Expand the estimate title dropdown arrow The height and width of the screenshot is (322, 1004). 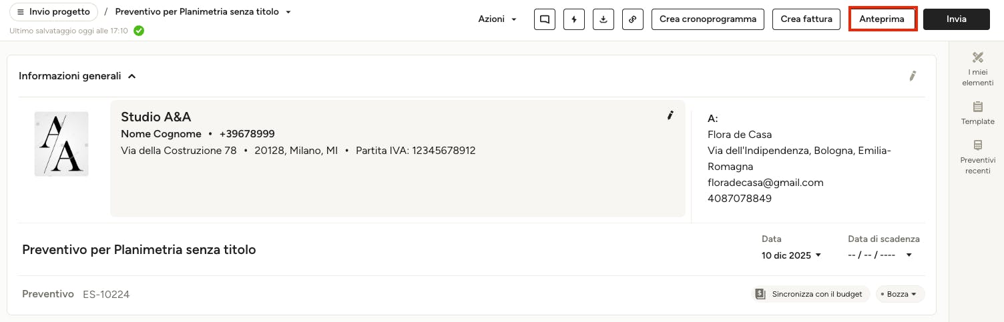[x=288, y=12]
